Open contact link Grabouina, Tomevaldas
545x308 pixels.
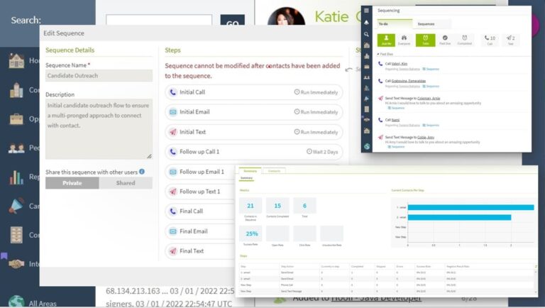[x=409, y=81]
